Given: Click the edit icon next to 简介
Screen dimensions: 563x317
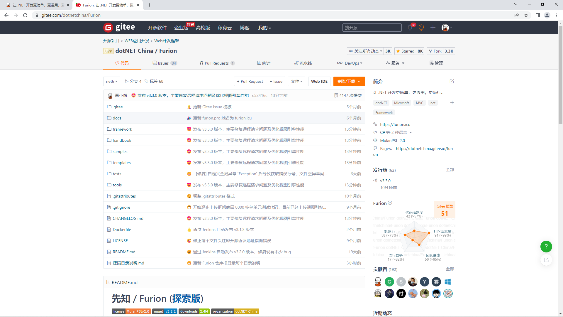Looking at the screenshot, I should tap(452, 81).
